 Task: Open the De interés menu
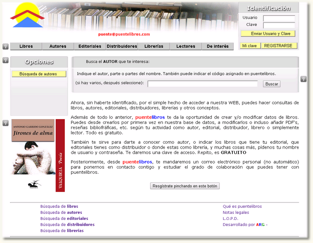218,46
